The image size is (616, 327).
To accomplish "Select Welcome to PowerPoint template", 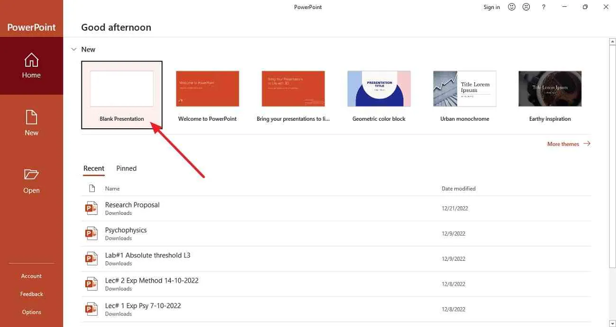I will 208,95.
